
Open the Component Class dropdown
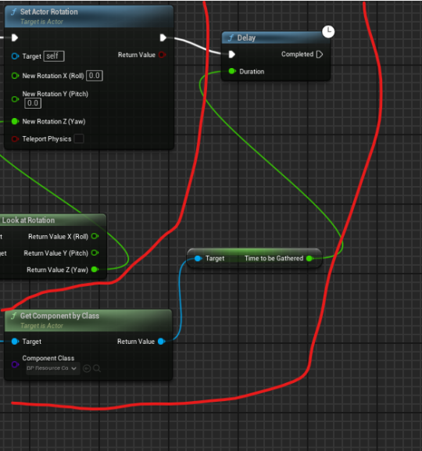coord(52,368)
